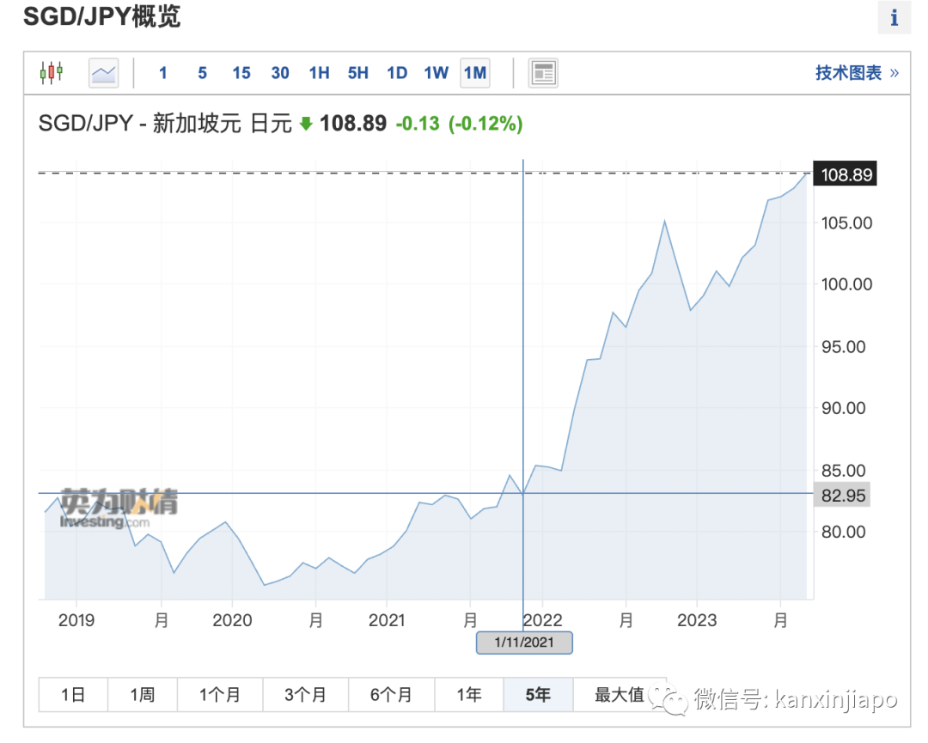Click the 2020 x-axis label

(x=233, y=620)
